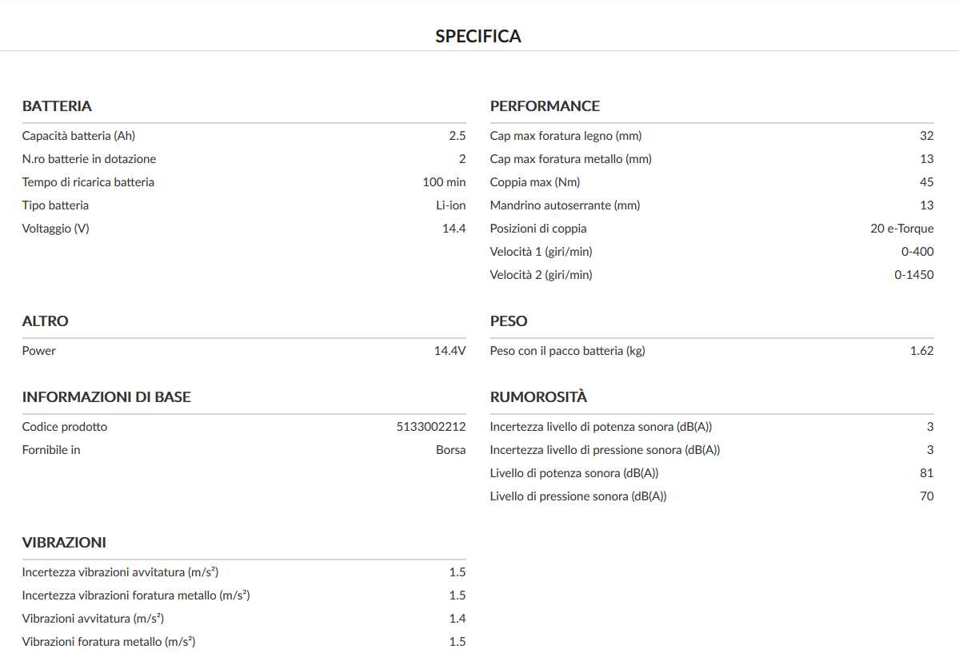Click the VIBRAZIONI section heading

tap(64, 543)
